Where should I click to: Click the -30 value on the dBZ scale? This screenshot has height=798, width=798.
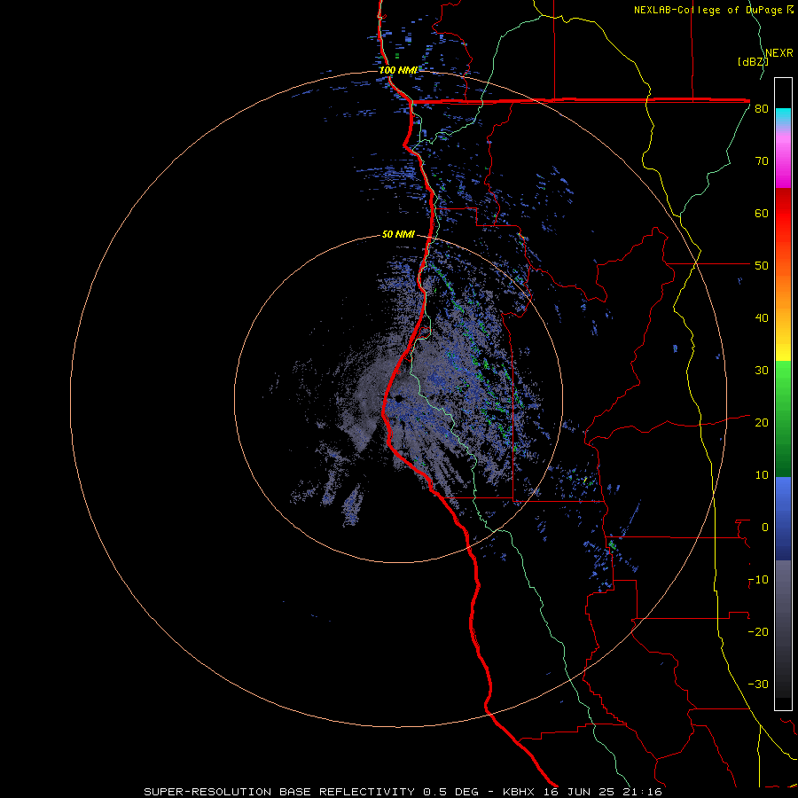coord(758,684)
